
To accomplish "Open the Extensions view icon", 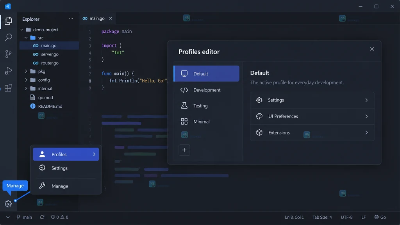I will point(8,88).
